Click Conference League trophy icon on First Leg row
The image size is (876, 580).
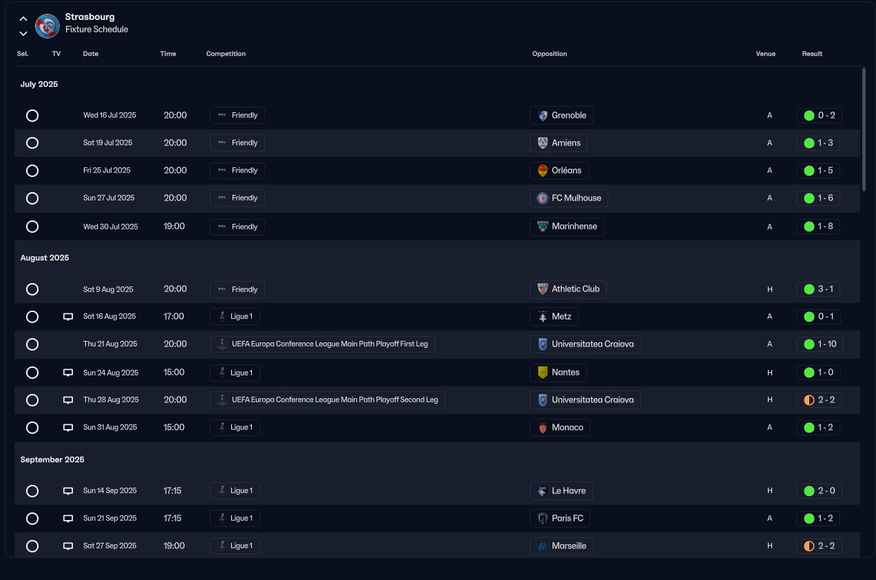point(222,344)
